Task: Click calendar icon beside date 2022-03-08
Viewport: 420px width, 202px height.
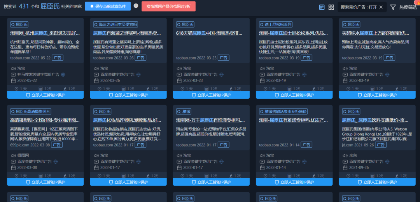Action: tap(13, 167)
